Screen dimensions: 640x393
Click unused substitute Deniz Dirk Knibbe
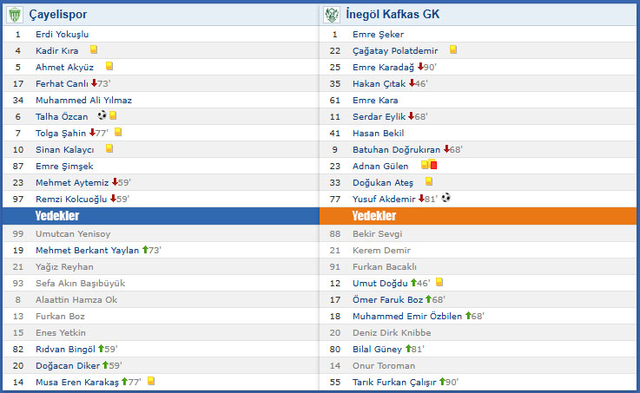pyautogui.click(x=392, y=332)
